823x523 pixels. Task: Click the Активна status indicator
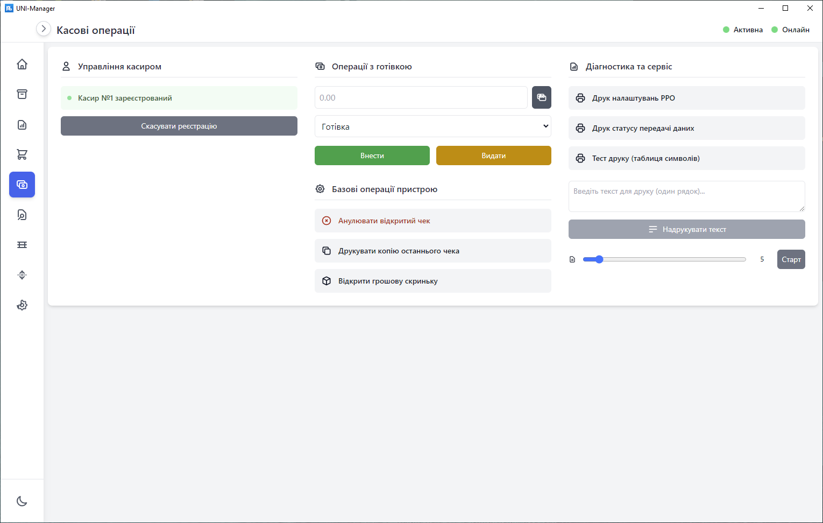coord(743,30)
